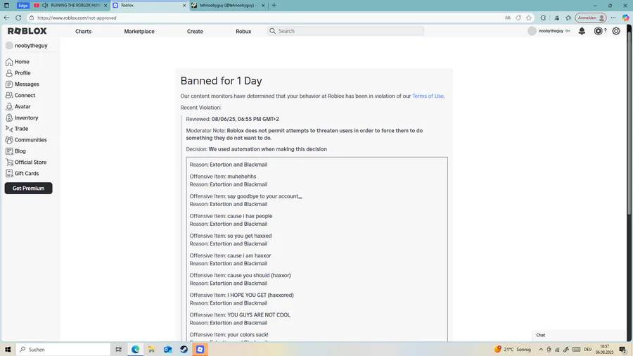
Task: Open Windows notification center
Action: pyautogui.click(x=623, y=350)
